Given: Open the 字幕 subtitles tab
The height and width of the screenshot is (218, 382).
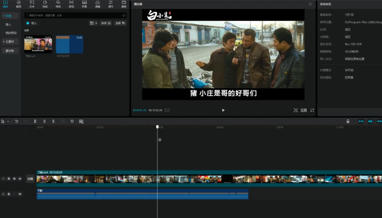Looking at the screenshot, I should pos(84,4).
